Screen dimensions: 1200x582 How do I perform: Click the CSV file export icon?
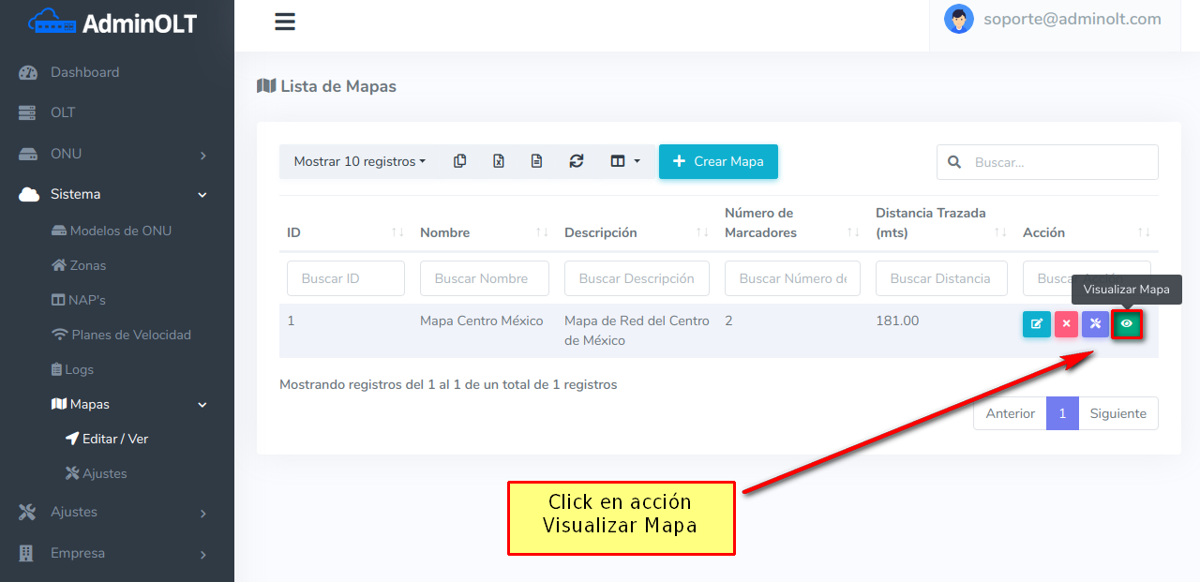click(536, 161)
